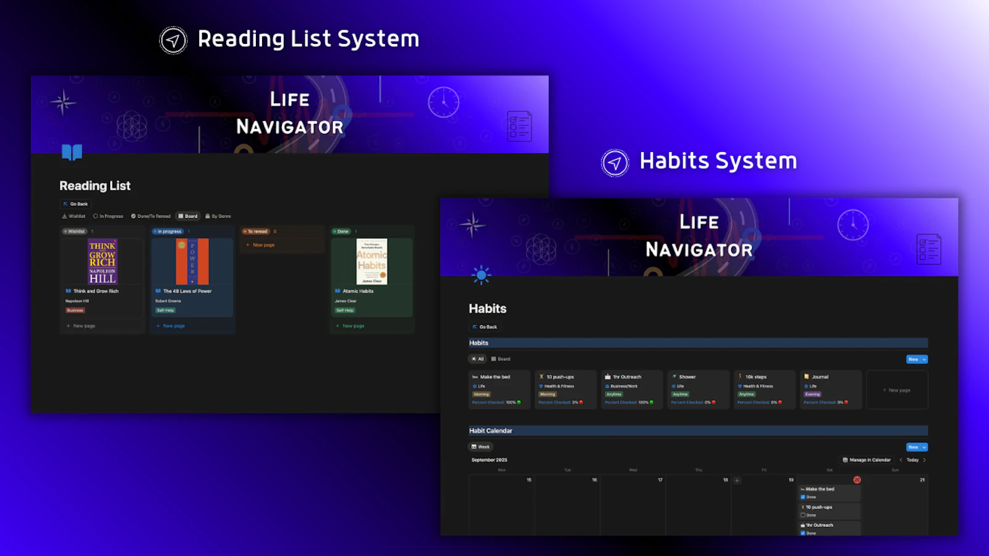Viewport: 989px width, 556px height.
Task: Switch to the Board tab in Reading List
Action: [189, 216]
